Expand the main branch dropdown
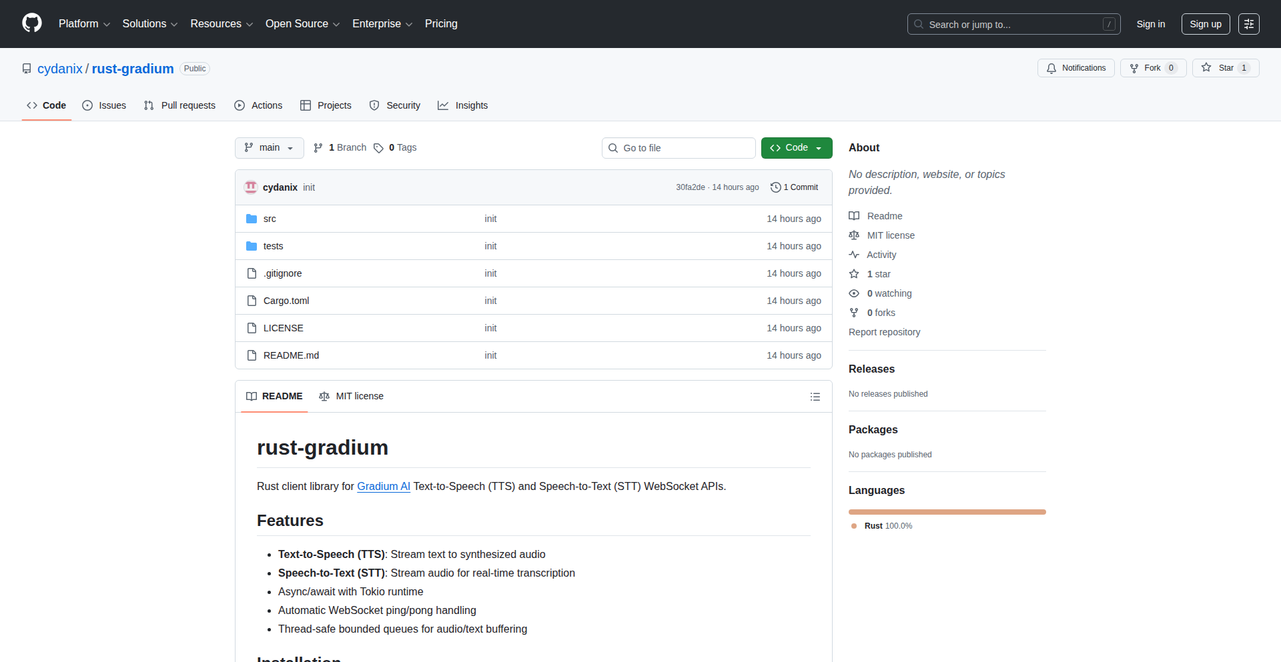 pos(269,148)
